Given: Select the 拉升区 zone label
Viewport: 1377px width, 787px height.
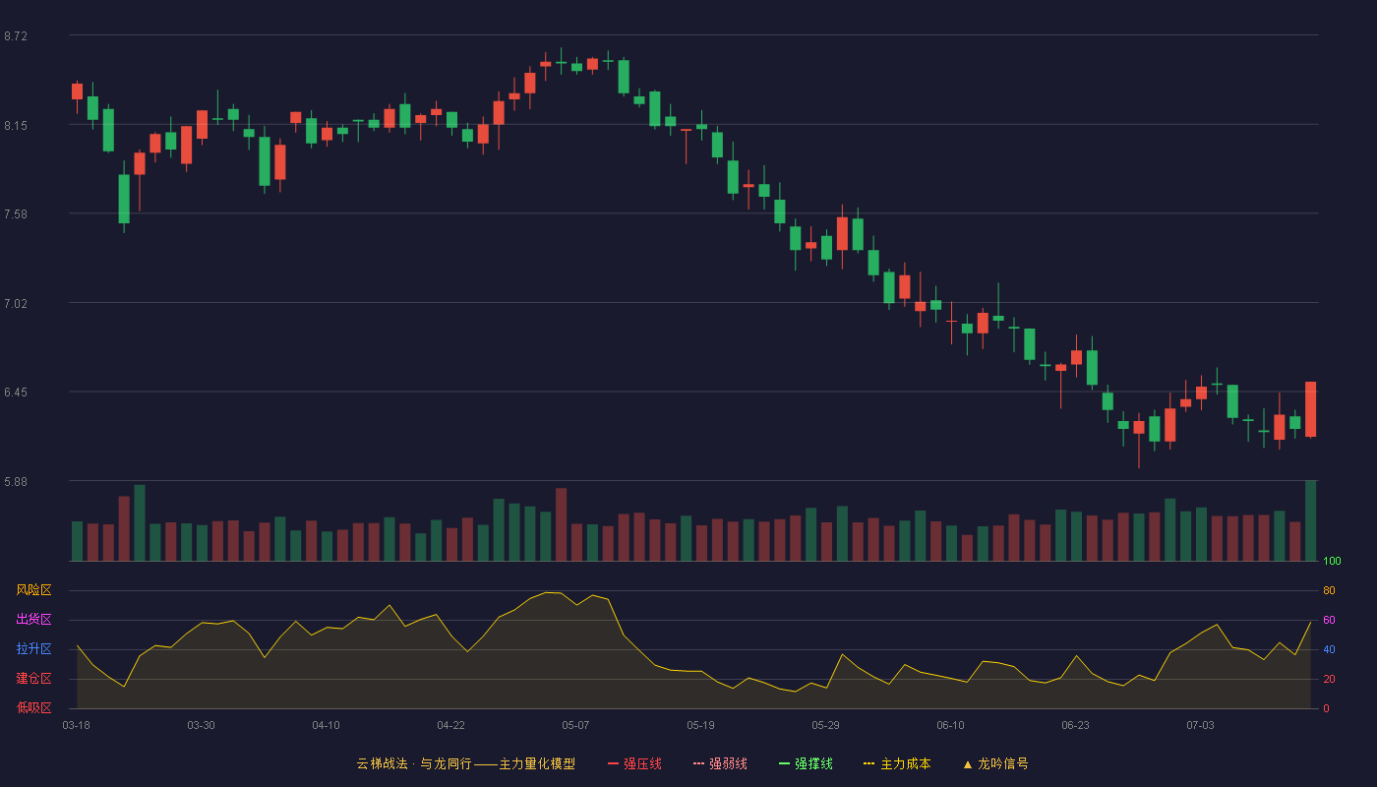Looking at the screenshot, I should coord(33,649).
